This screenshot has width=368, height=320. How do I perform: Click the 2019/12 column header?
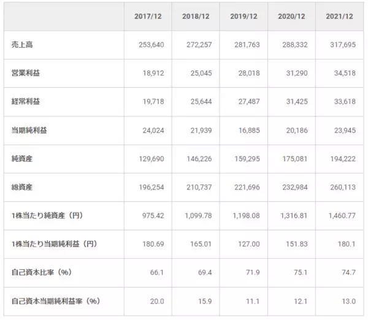click(244, 16)
